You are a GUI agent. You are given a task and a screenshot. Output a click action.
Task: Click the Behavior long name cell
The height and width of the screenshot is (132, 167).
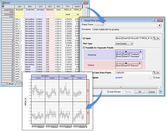[50, 9]
